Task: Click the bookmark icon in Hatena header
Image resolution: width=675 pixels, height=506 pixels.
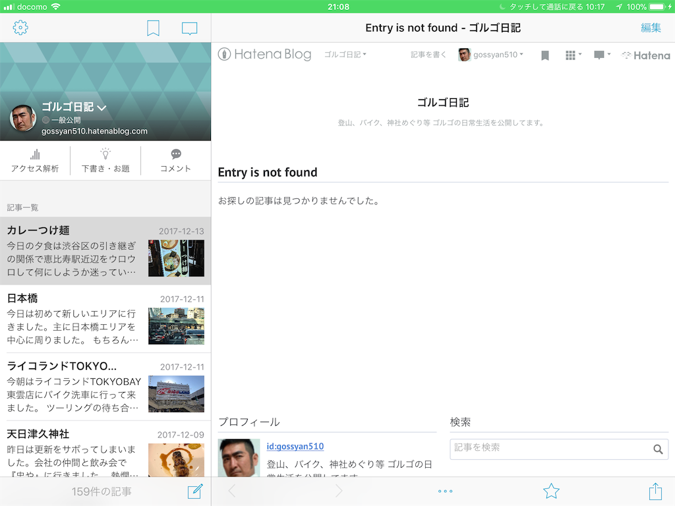Action: [545, 55]
